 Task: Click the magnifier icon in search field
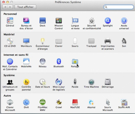(106, 7)
